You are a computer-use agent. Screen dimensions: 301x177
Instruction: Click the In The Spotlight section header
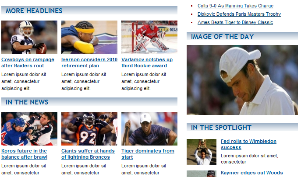pos(242,127)
